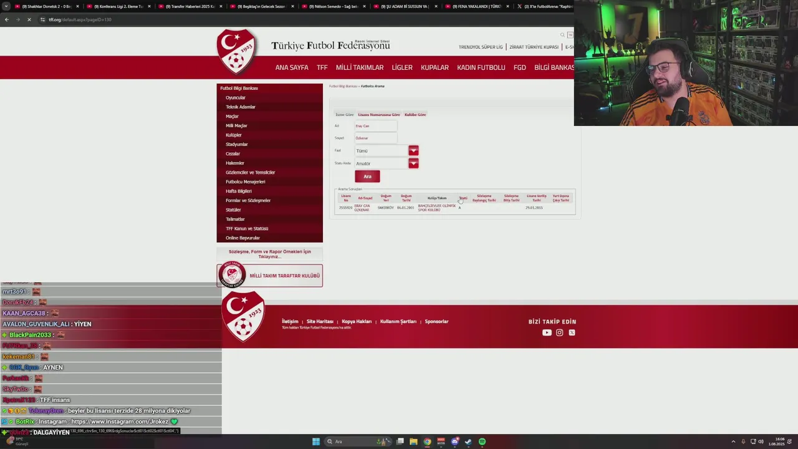Open Online Başvurular in sidebar
798x449 pixels.
point(243,238)
